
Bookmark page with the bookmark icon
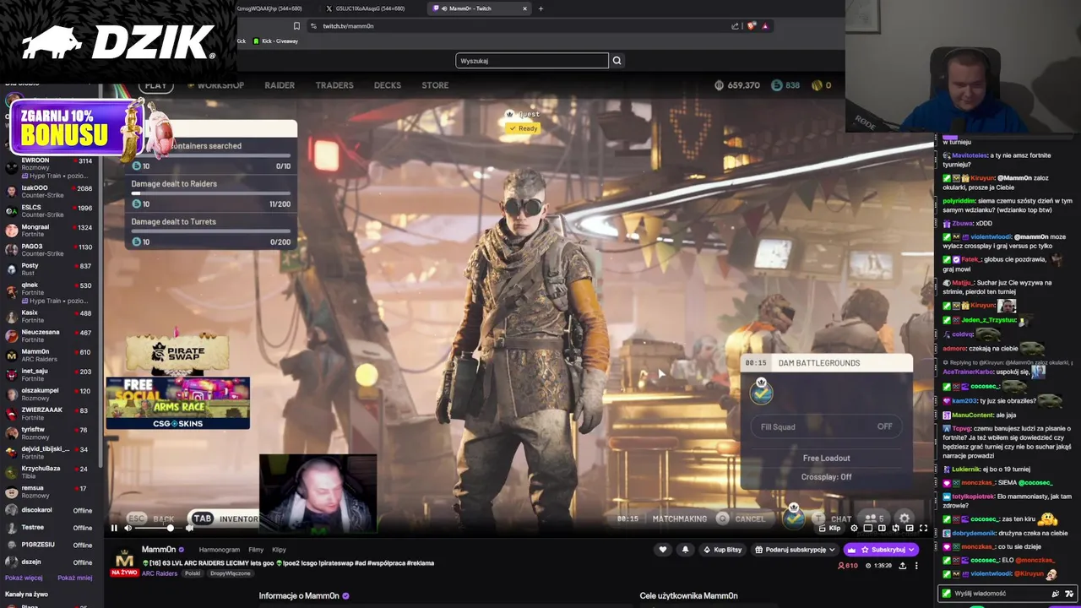coord(296,26)
